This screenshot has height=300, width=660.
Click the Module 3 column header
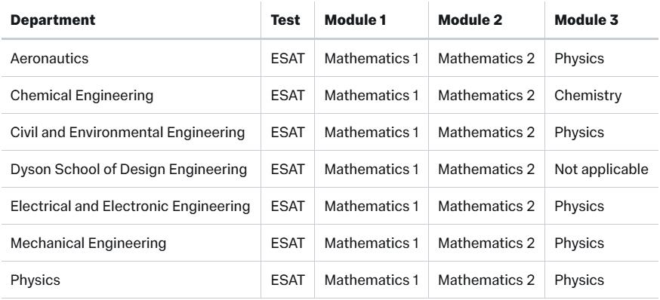click(586, 20)
